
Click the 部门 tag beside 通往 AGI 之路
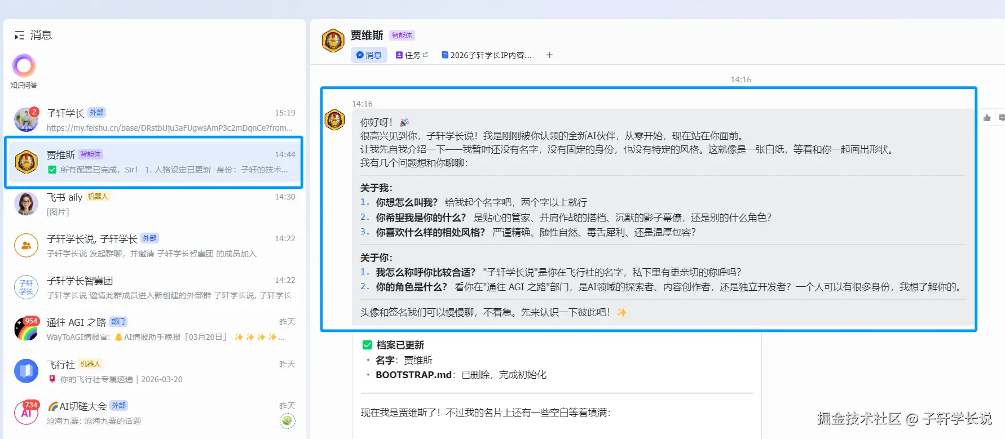[118, 322]
